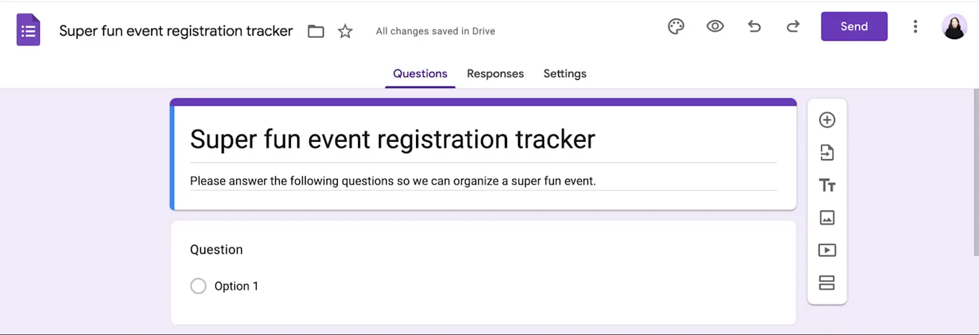Switch to the Responses tab

495,73
